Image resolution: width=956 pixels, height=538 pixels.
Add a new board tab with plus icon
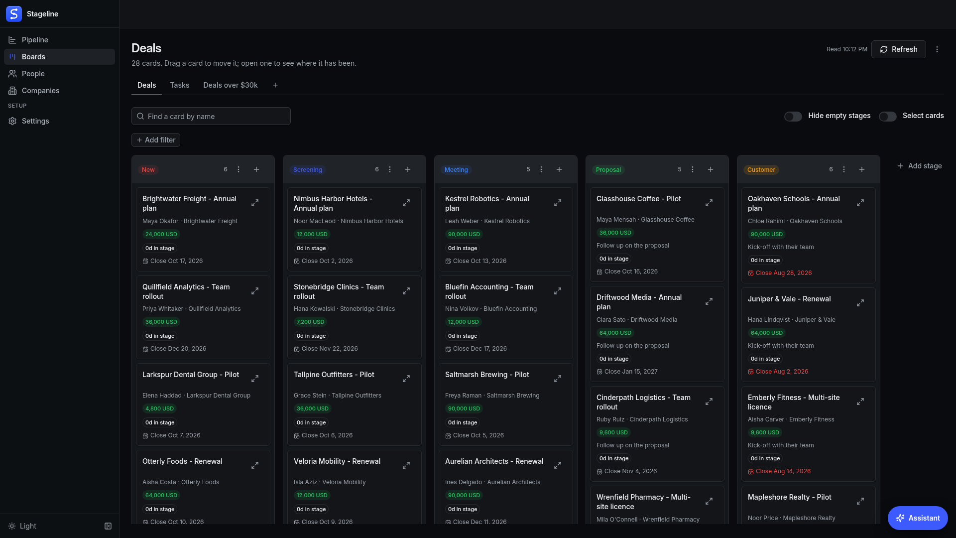coord(275,85)
